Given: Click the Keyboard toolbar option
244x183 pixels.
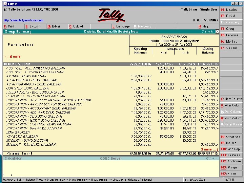Looking at the screenshot, I should click(144, 26).
